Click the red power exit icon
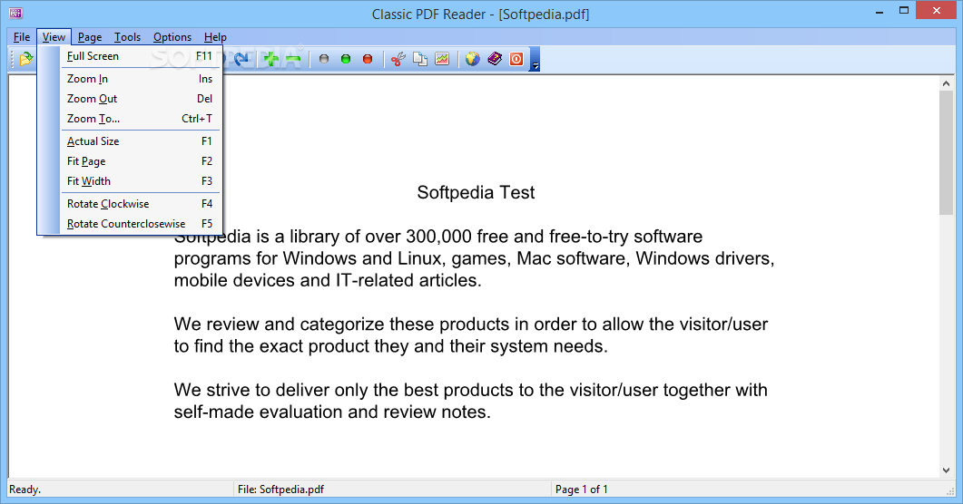963x504 pixels. click(x=516, y=59)
